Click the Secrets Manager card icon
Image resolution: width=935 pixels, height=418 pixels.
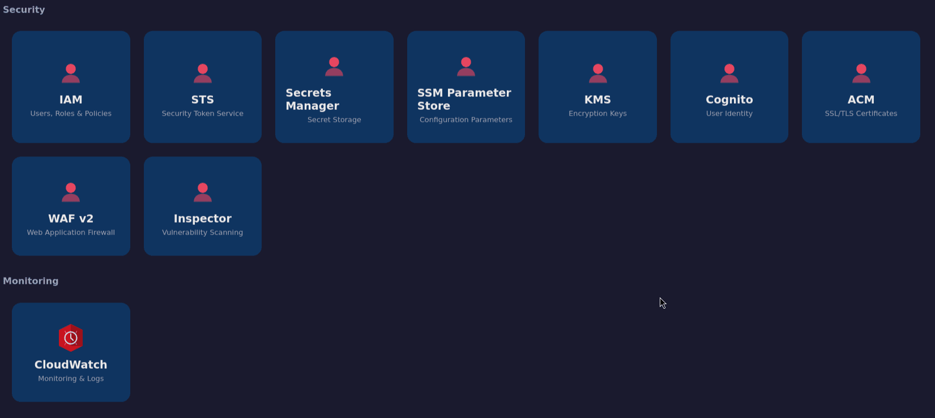tap(334, 67)
